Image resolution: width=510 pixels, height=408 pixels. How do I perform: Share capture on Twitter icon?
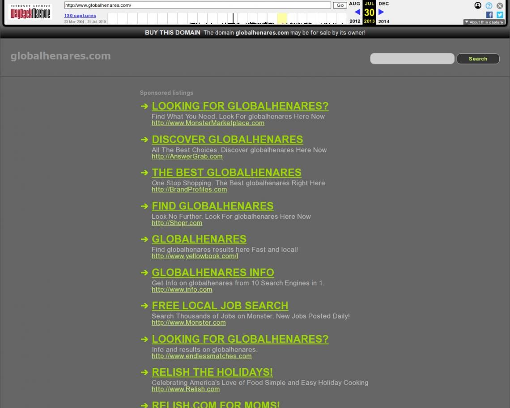pyautogui.click(x=500, y=15)
